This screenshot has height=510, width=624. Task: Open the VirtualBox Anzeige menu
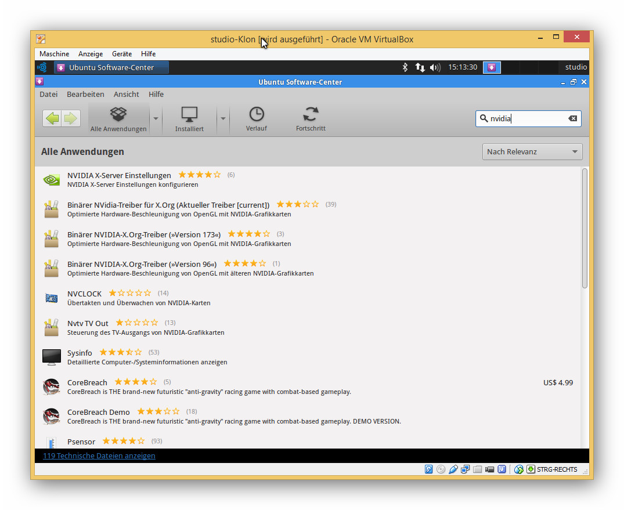pos(91,54)
